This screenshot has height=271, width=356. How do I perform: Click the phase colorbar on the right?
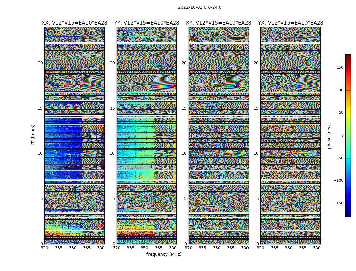click(348, 135)
